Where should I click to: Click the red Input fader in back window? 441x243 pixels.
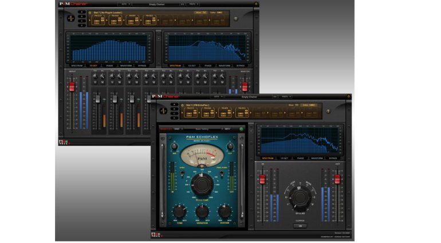(72, 86)
